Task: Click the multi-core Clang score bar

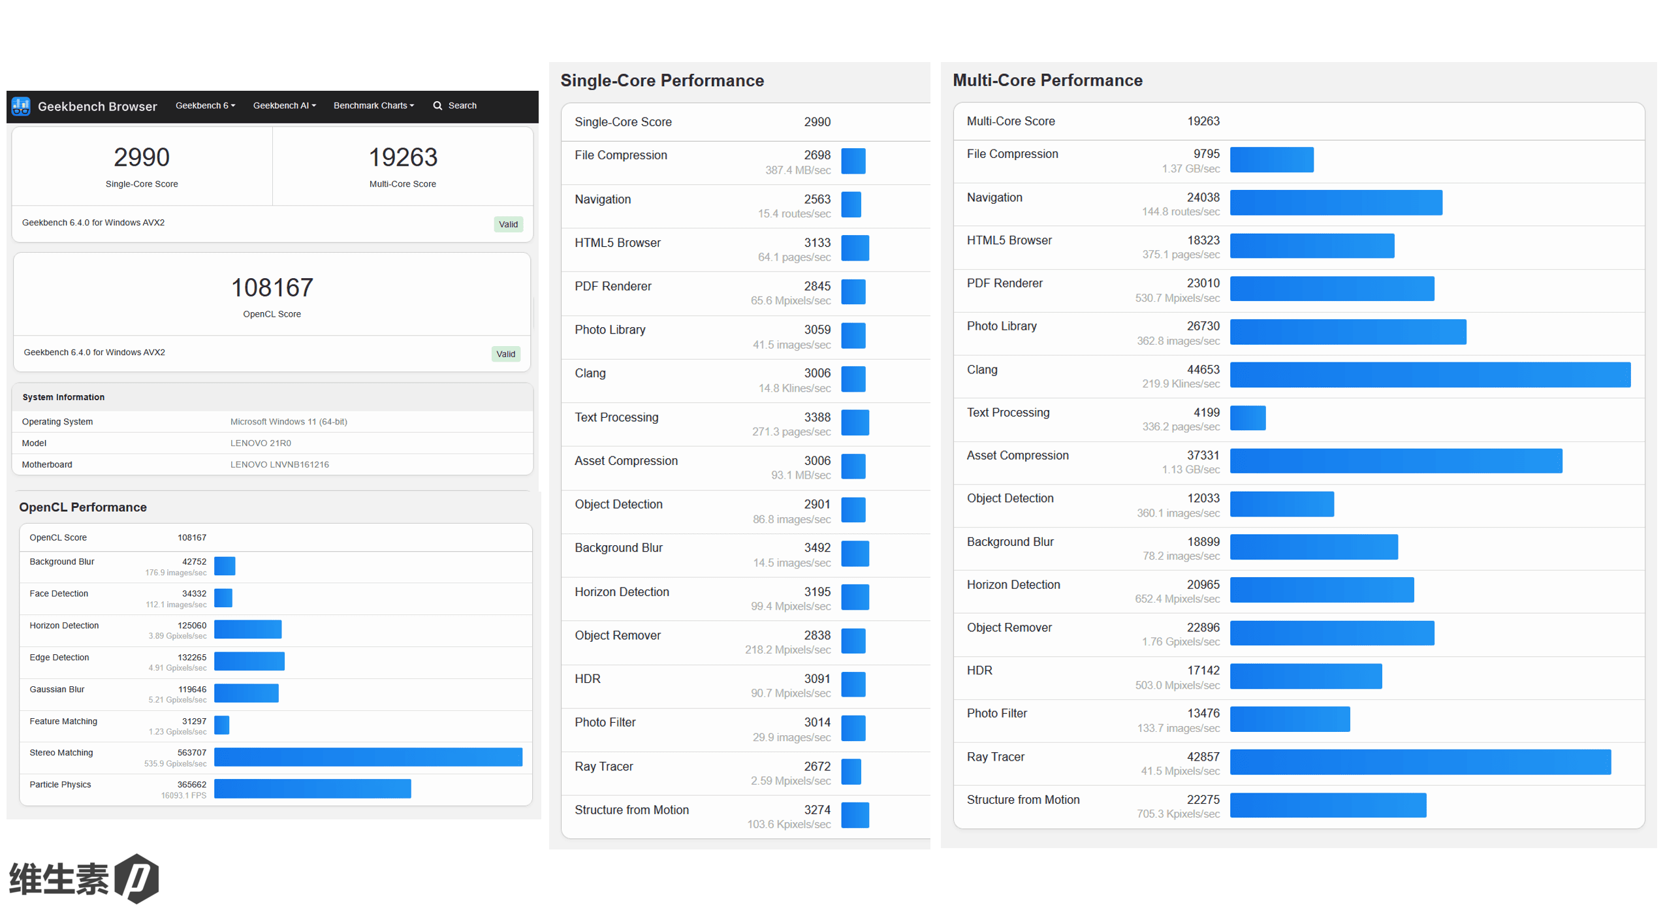Action: click(1429, 375)
